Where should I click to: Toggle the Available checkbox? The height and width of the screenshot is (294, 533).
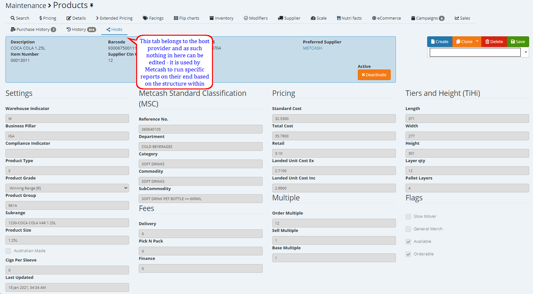(x=408, y=242)
